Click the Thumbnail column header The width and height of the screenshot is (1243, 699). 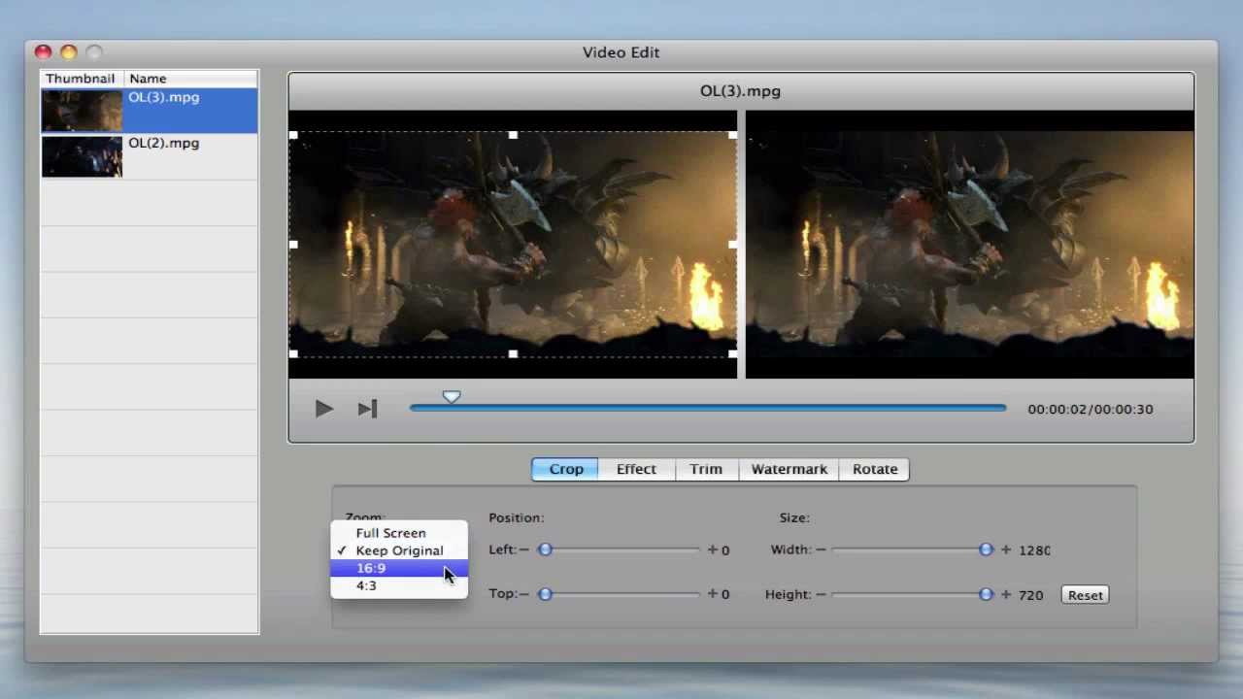point(82,79)
